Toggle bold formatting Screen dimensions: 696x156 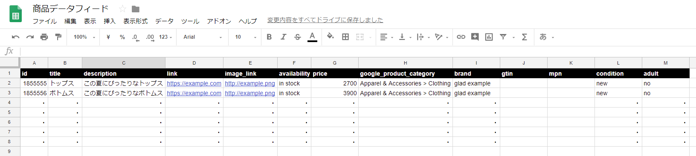tap(269, 37)
